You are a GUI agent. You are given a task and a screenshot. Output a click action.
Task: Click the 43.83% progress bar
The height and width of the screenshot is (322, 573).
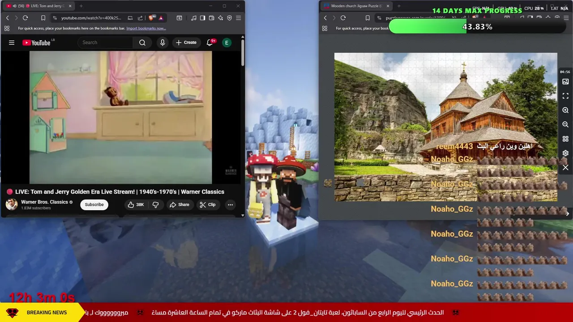click(x=477, y=27)
